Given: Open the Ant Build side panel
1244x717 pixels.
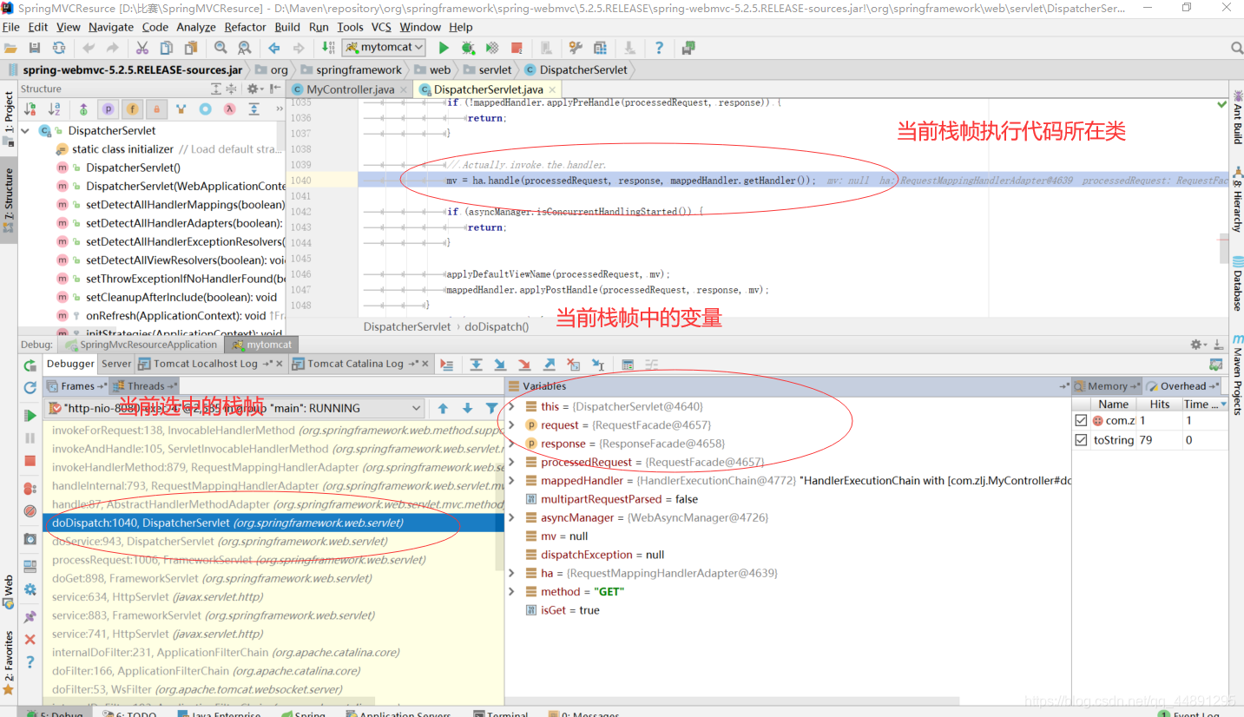Looking at the screenshot, I should 1237,115.
